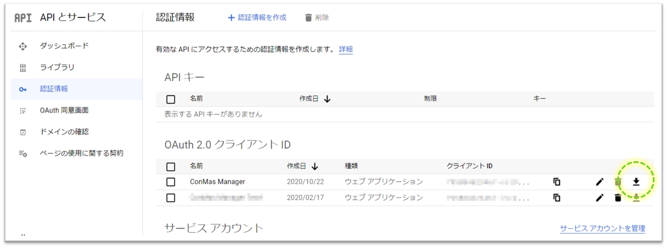Download the 2020/02/17 client JSON file
The height and width of the screenshot is (248, 667).
pos(636,198)
